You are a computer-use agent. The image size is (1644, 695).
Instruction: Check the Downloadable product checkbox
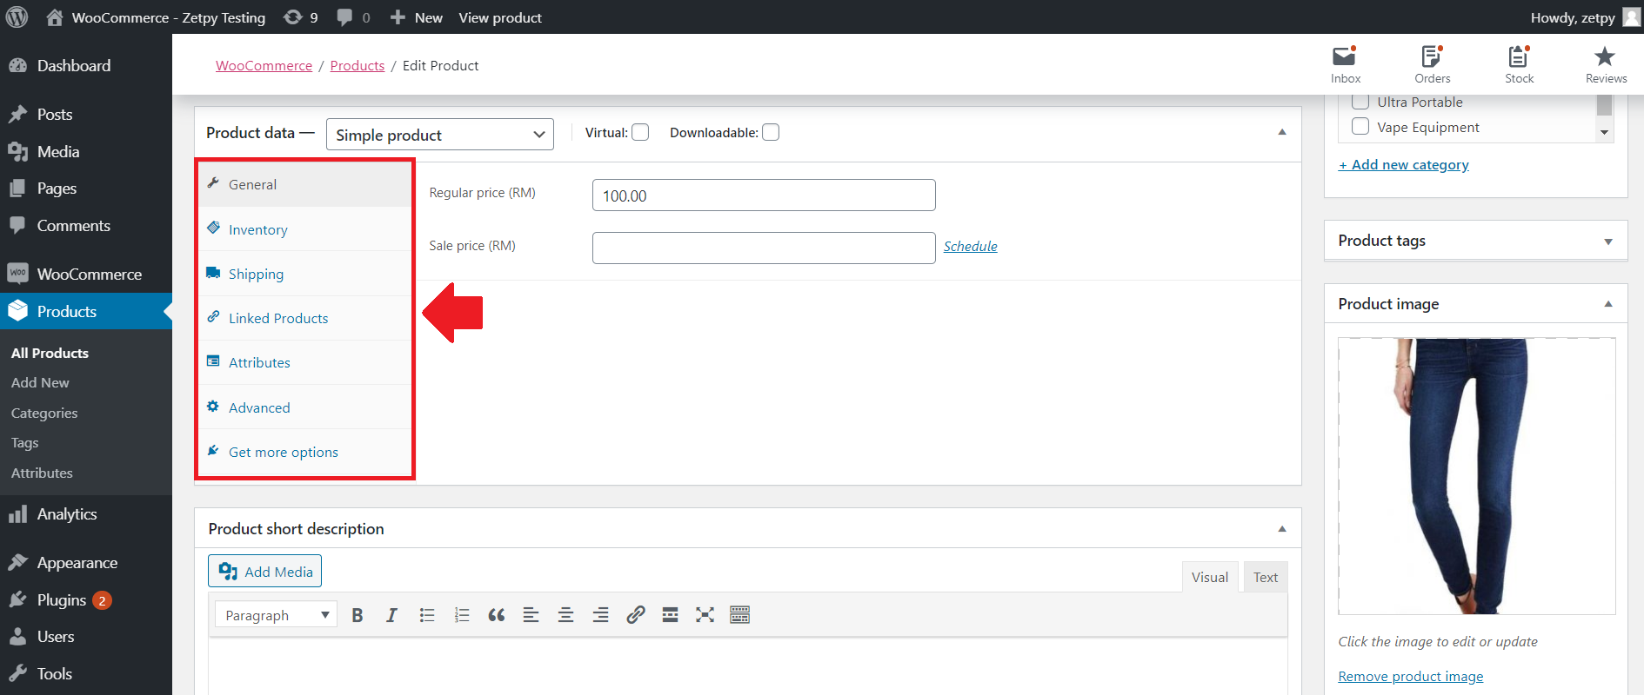771,132
